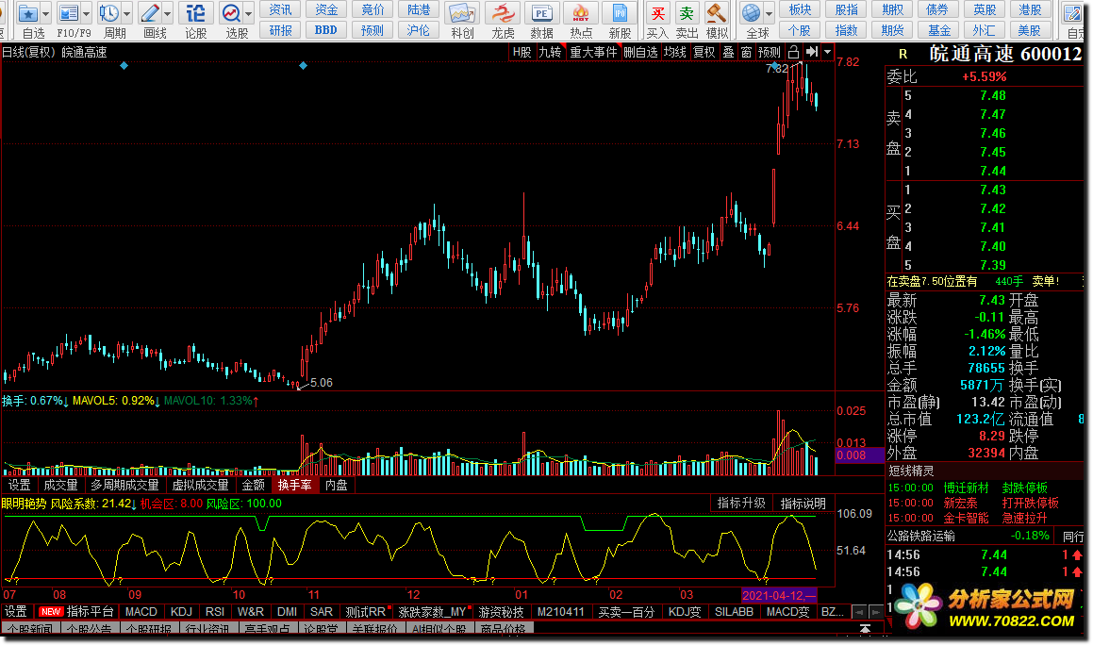Toggle the 窗 multi-window option
This screenshot has height=645, width=1093.
click(747, 52)
